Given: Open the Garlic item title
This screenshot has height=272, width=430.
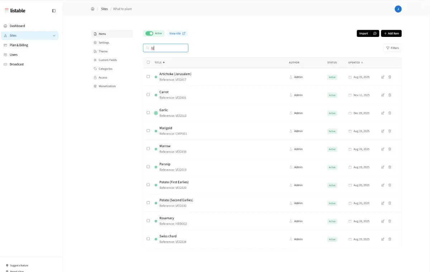Looking at the screenshot, I should [x=164, y=110].
